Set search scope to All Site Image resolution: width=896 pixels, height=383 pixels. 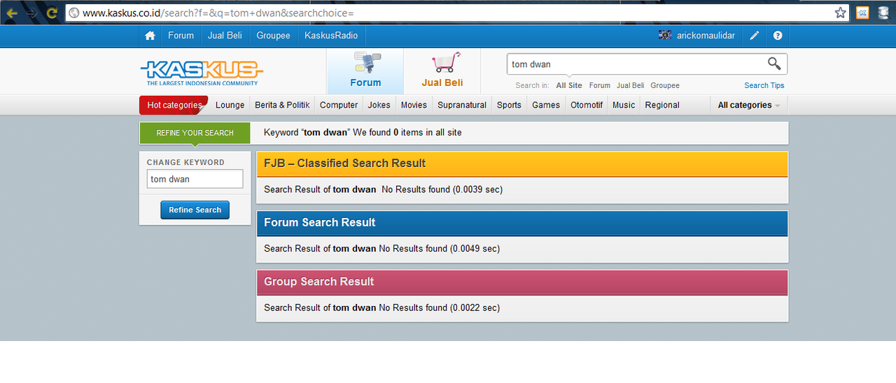coord(569,85)
